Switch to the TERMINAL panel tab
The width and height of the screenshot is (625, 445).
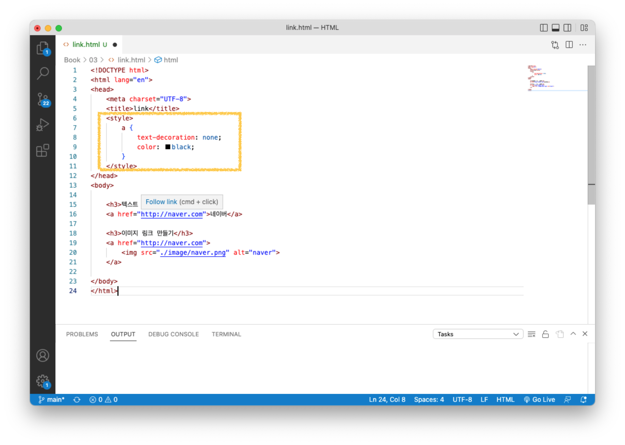point(226,334)
